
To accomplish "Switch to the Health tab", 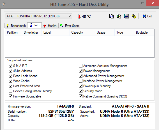I will pos(50,26).
